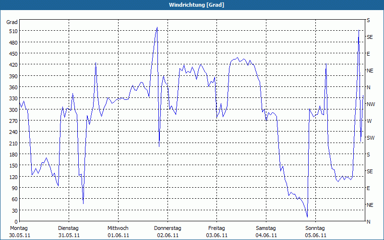This screenshot has height=240, width=384.
Task: Select the 'Freitag' day label
Action: click(x=216, y=228)
